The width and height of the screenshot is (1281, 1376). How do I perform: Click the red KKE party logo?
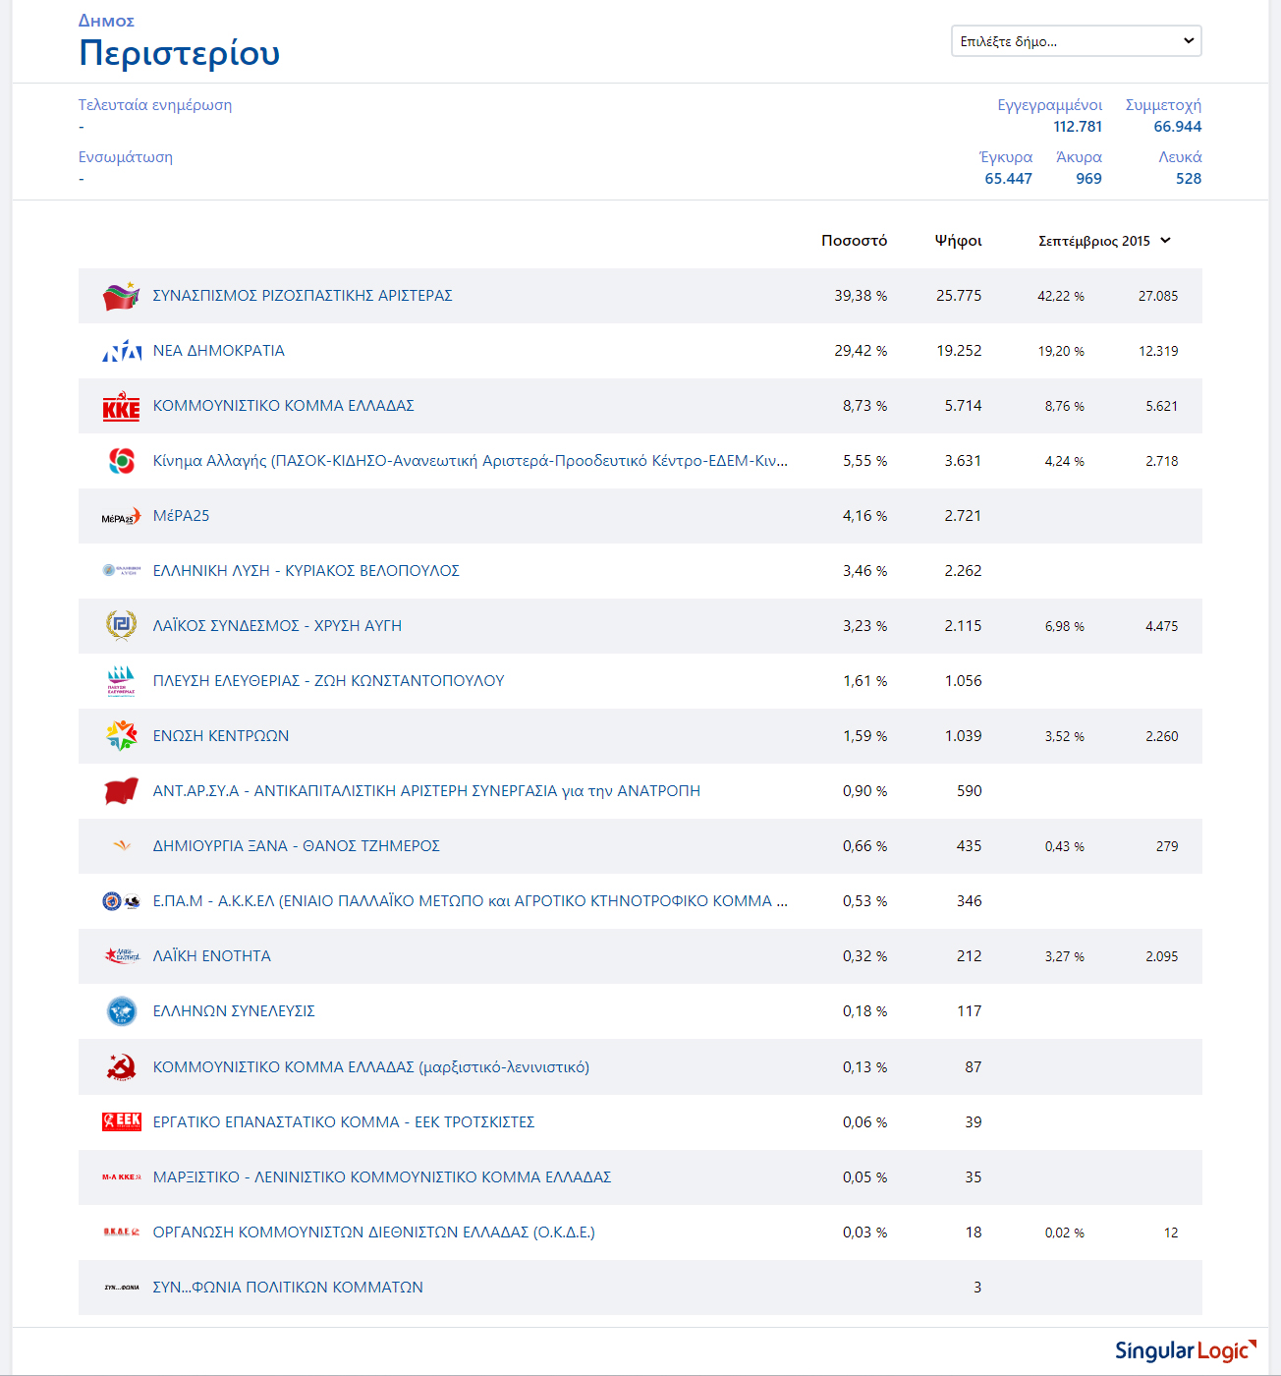tap(121, 406)
